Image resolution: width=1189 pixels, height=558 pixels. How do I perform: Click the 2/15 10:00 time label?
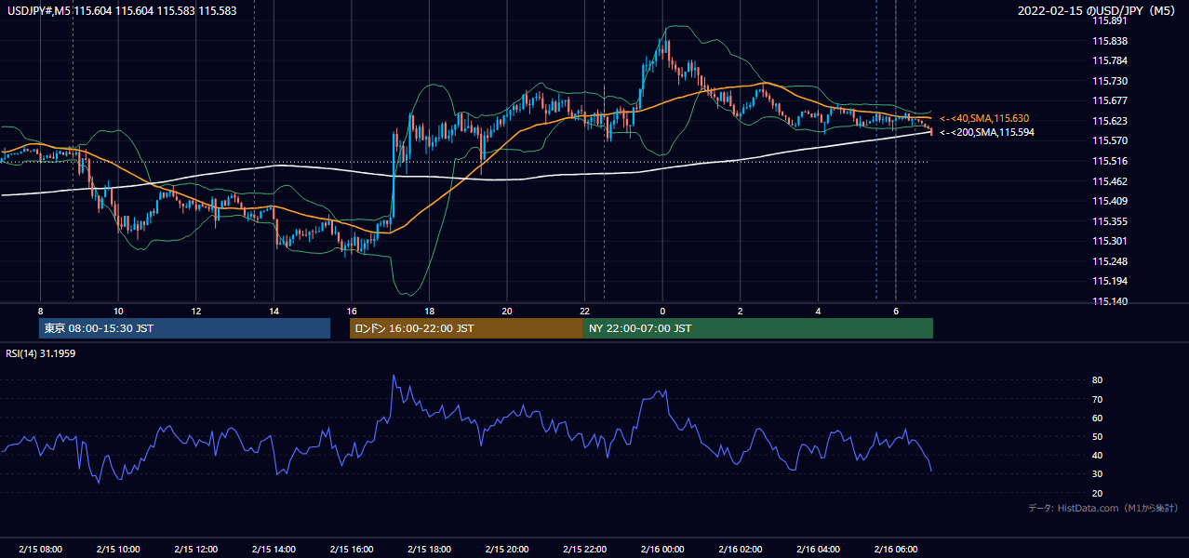(117, 549)
